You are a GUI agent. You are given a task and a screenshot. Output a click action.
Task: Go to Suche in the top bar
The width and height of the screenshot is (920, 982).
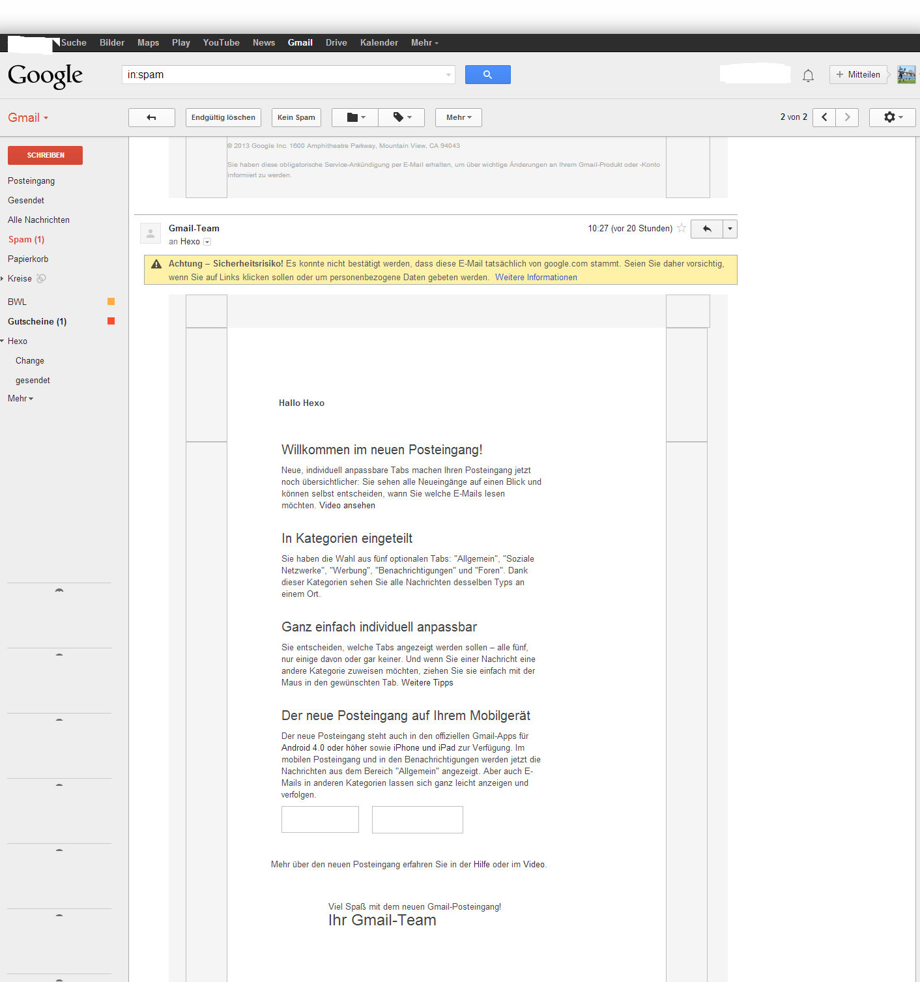click(74, 43)
